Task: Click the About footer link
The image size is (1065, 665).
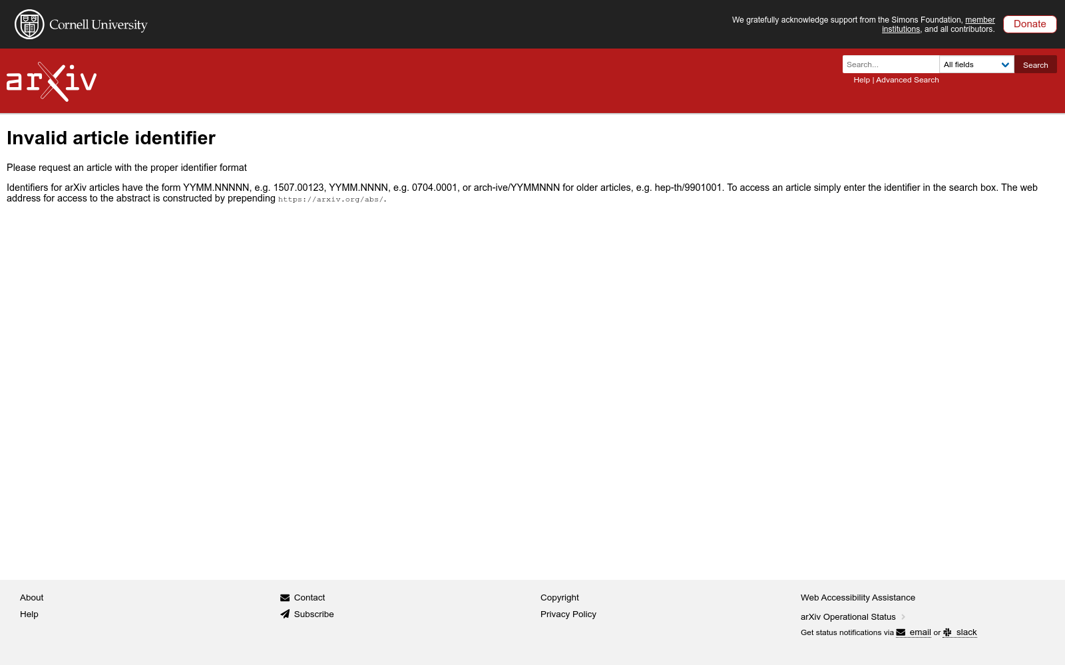Action: point(32,598)
